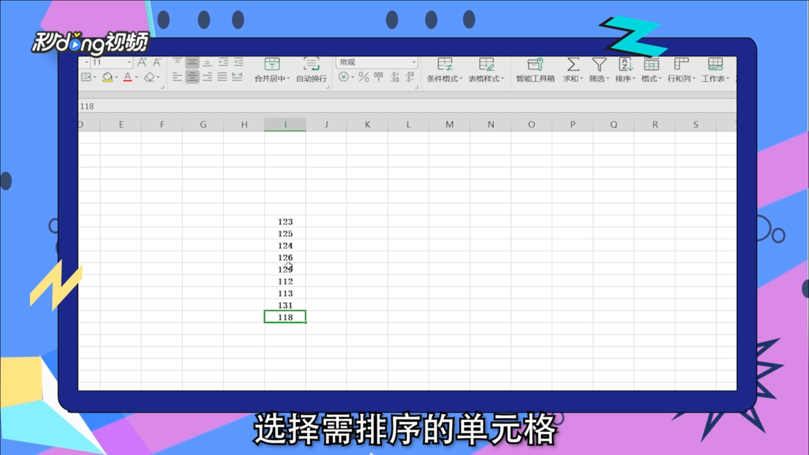Open the number format (常规) dropdown

pyautogui.click(x=414, y=62)
